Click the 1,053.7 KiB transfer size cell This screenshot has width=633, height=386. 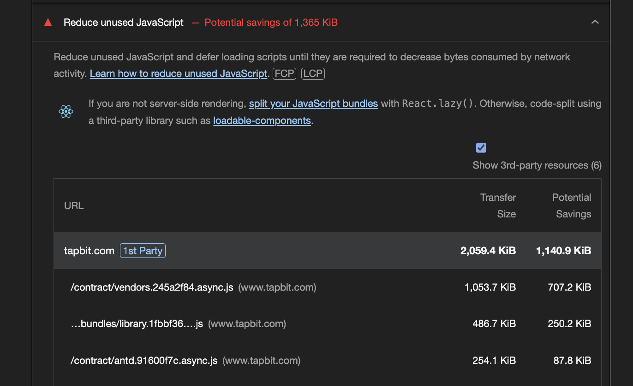(x=490, y=287)
